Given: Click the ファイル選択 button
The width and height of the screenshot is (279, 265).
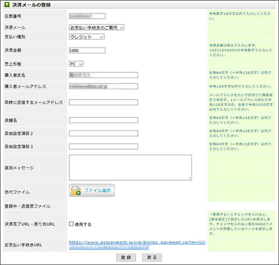Looking at the screenshot, I should [x=92, y=190].
